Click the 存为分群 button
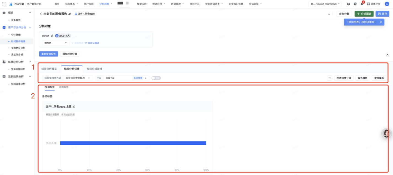393x175 pixels. [344, 14]
